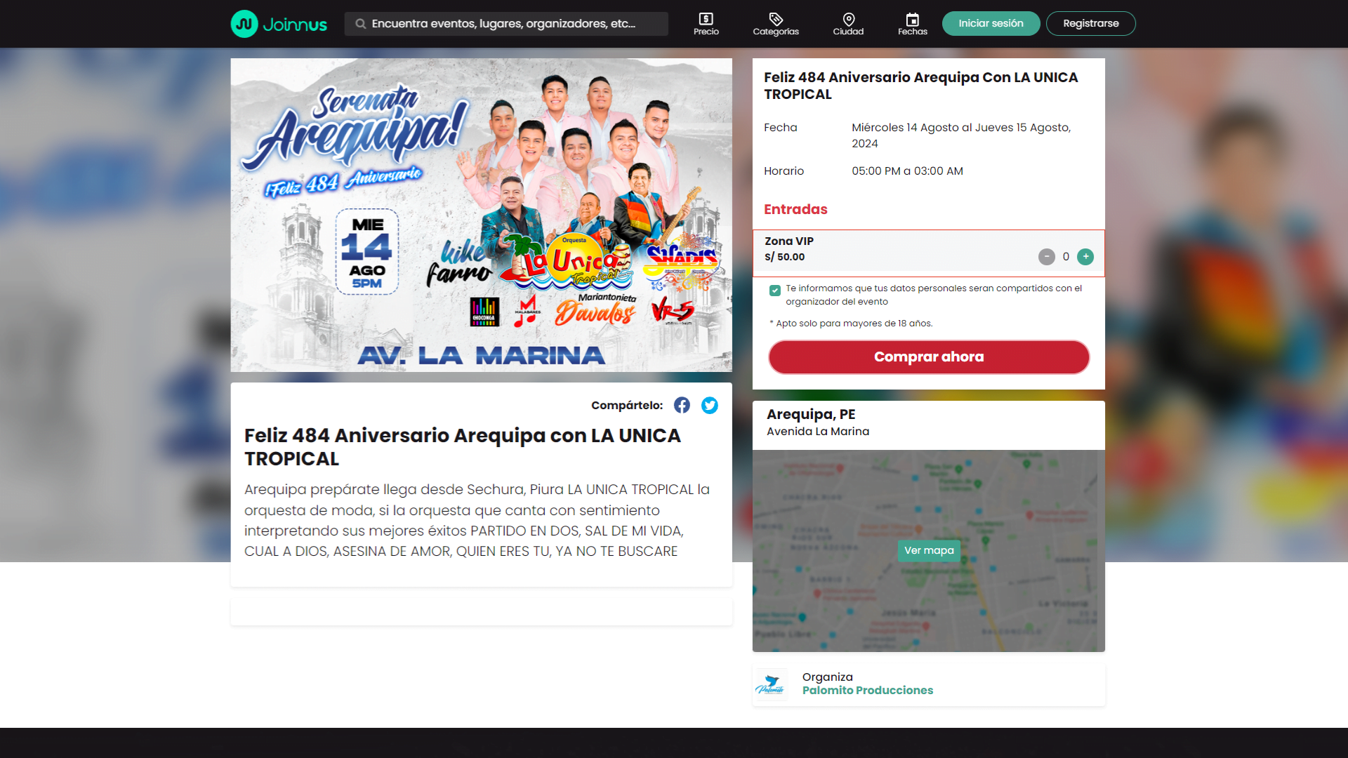The image size is (1348, 758).
Task: Open the Ciudad filter
Action: [848, 24]
